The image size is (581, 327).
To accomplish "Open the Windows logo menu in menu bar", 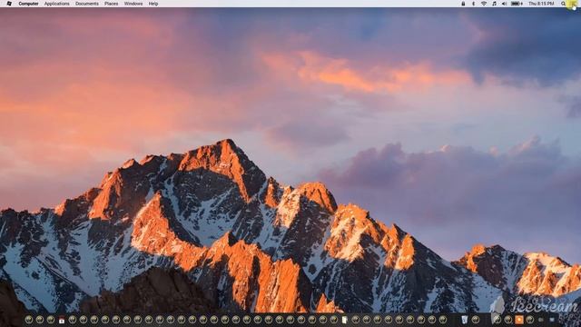I will coord(9,4).
